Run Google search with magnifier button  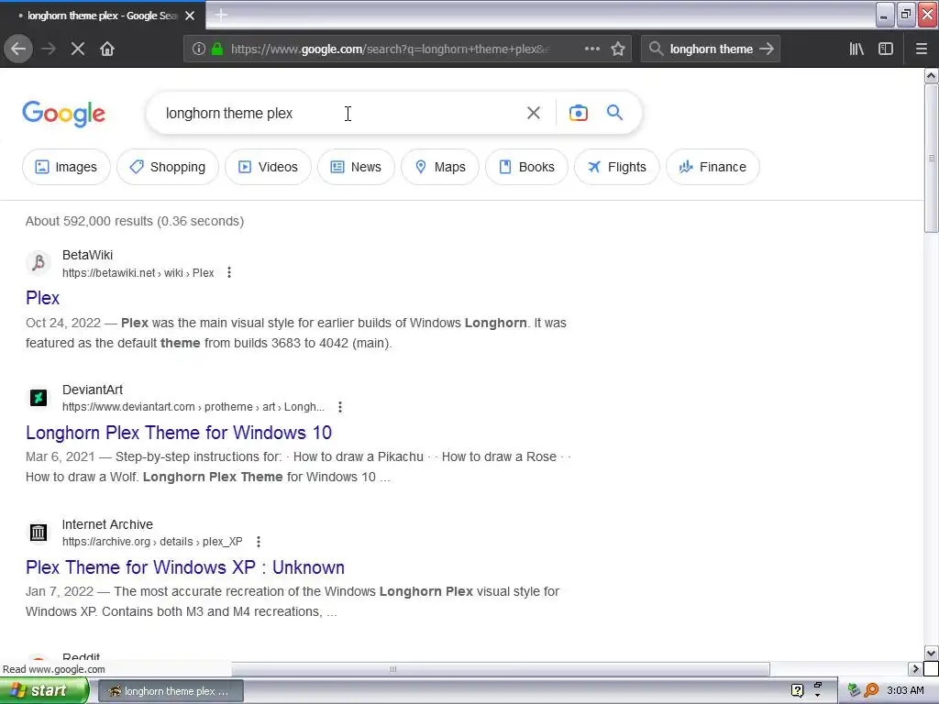pos(614,113)
